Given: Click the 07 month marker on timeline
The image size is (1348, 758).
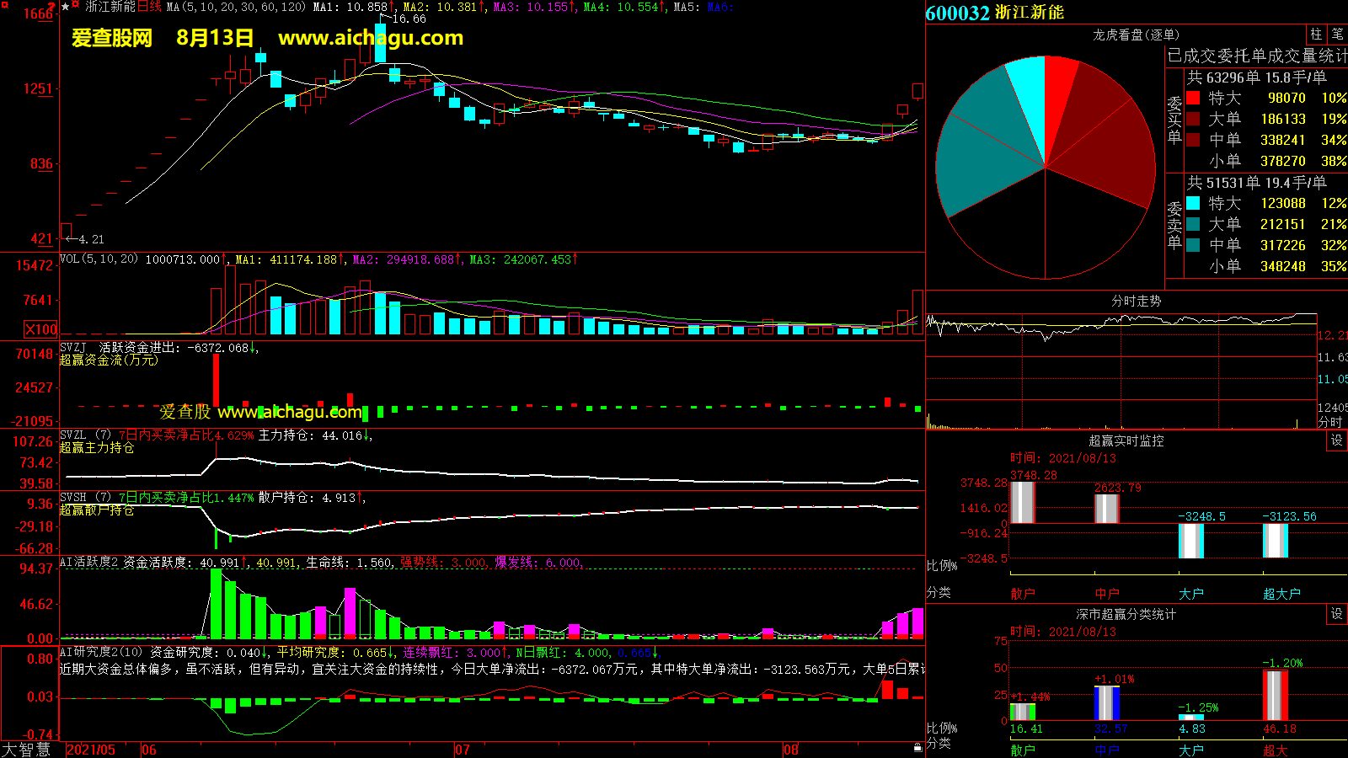Looking at the screenshot, I should pos(463,750).
